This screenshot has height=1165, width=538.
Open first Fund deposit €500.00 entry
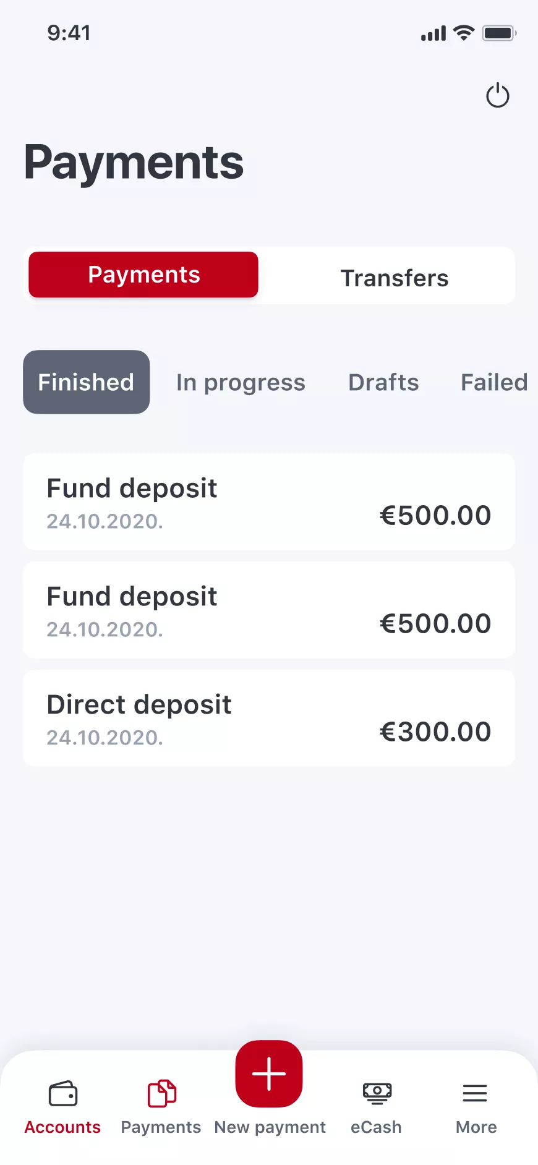pyautogui.click(x=269, y=502)
